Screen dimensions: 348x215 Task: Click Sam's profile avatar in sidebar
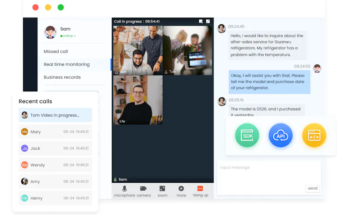[50, 32]
